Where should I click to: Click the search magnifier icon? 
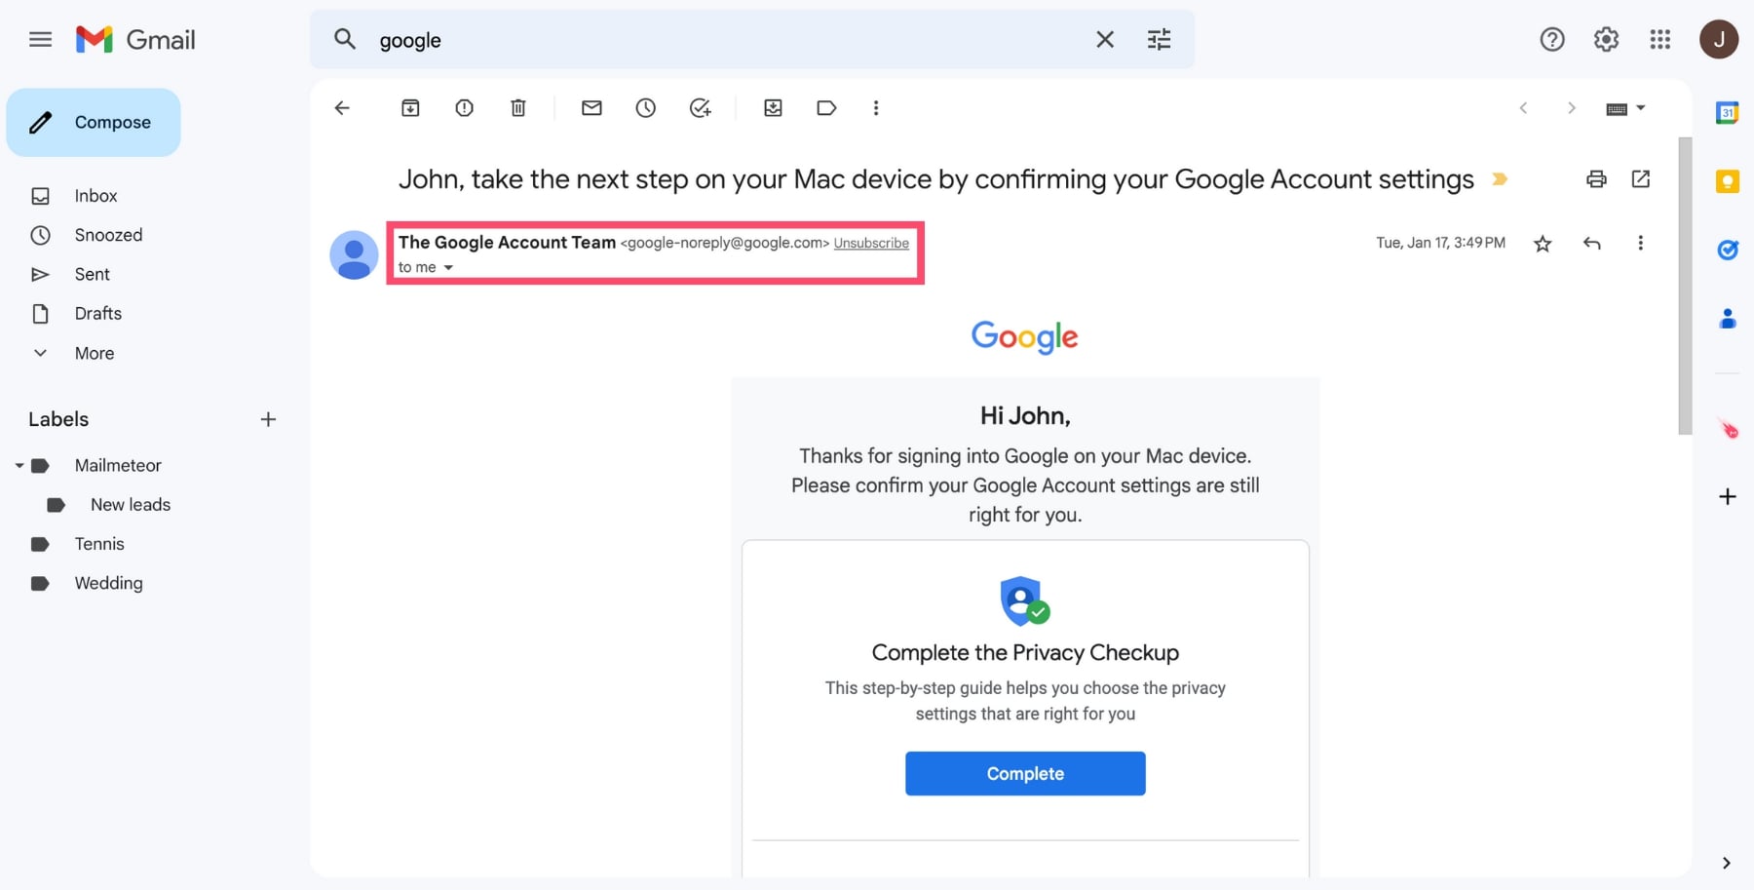tap(345, 40)
